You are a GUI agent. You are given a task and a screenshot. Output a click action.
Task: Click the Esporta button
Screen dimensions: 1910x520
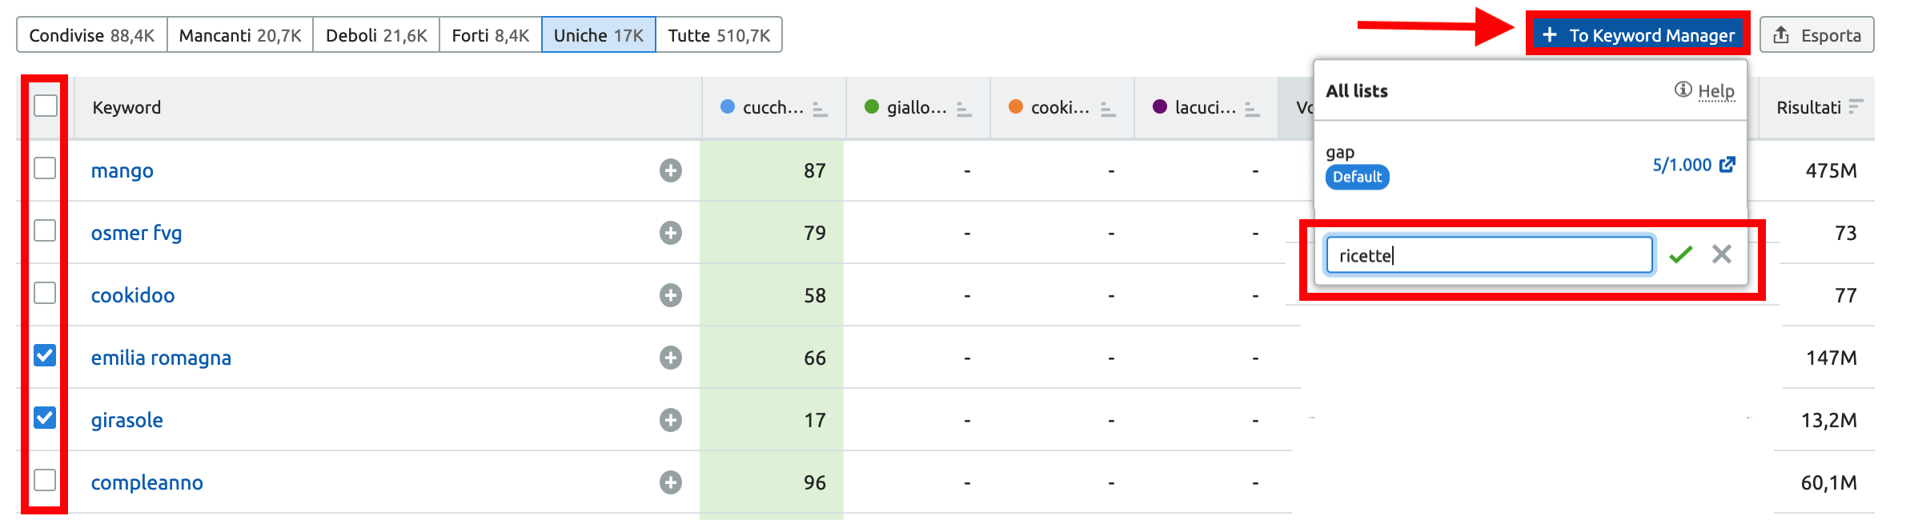click(1816, 35)
